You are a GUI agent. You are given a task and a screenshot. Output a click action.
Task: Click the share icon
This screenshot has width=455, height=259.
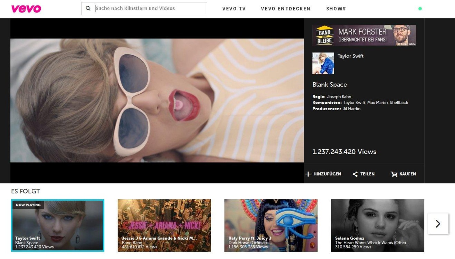[355, 174]
